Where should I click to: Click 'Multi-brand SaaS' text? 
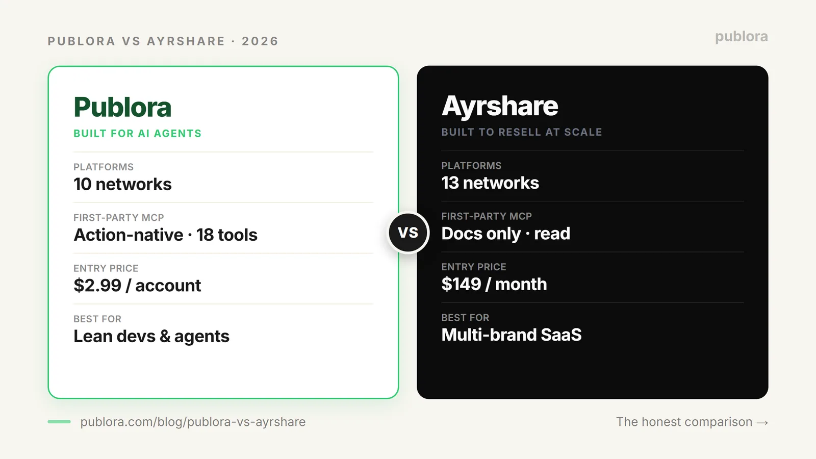pyautogui.click(x=512, y=335)
